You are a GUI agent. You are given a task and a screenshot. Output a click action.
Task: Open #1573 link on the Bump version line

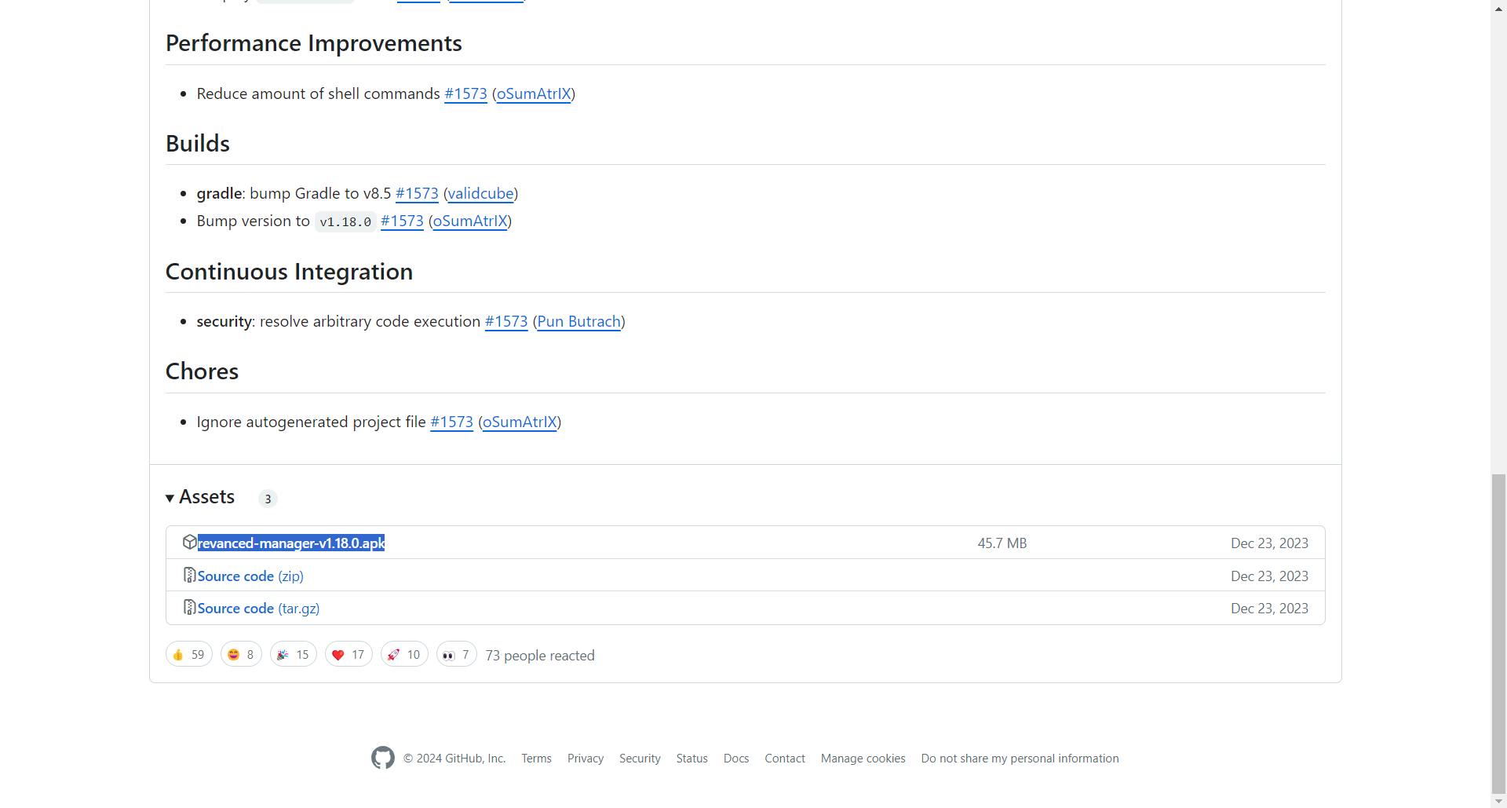[402, 221]
